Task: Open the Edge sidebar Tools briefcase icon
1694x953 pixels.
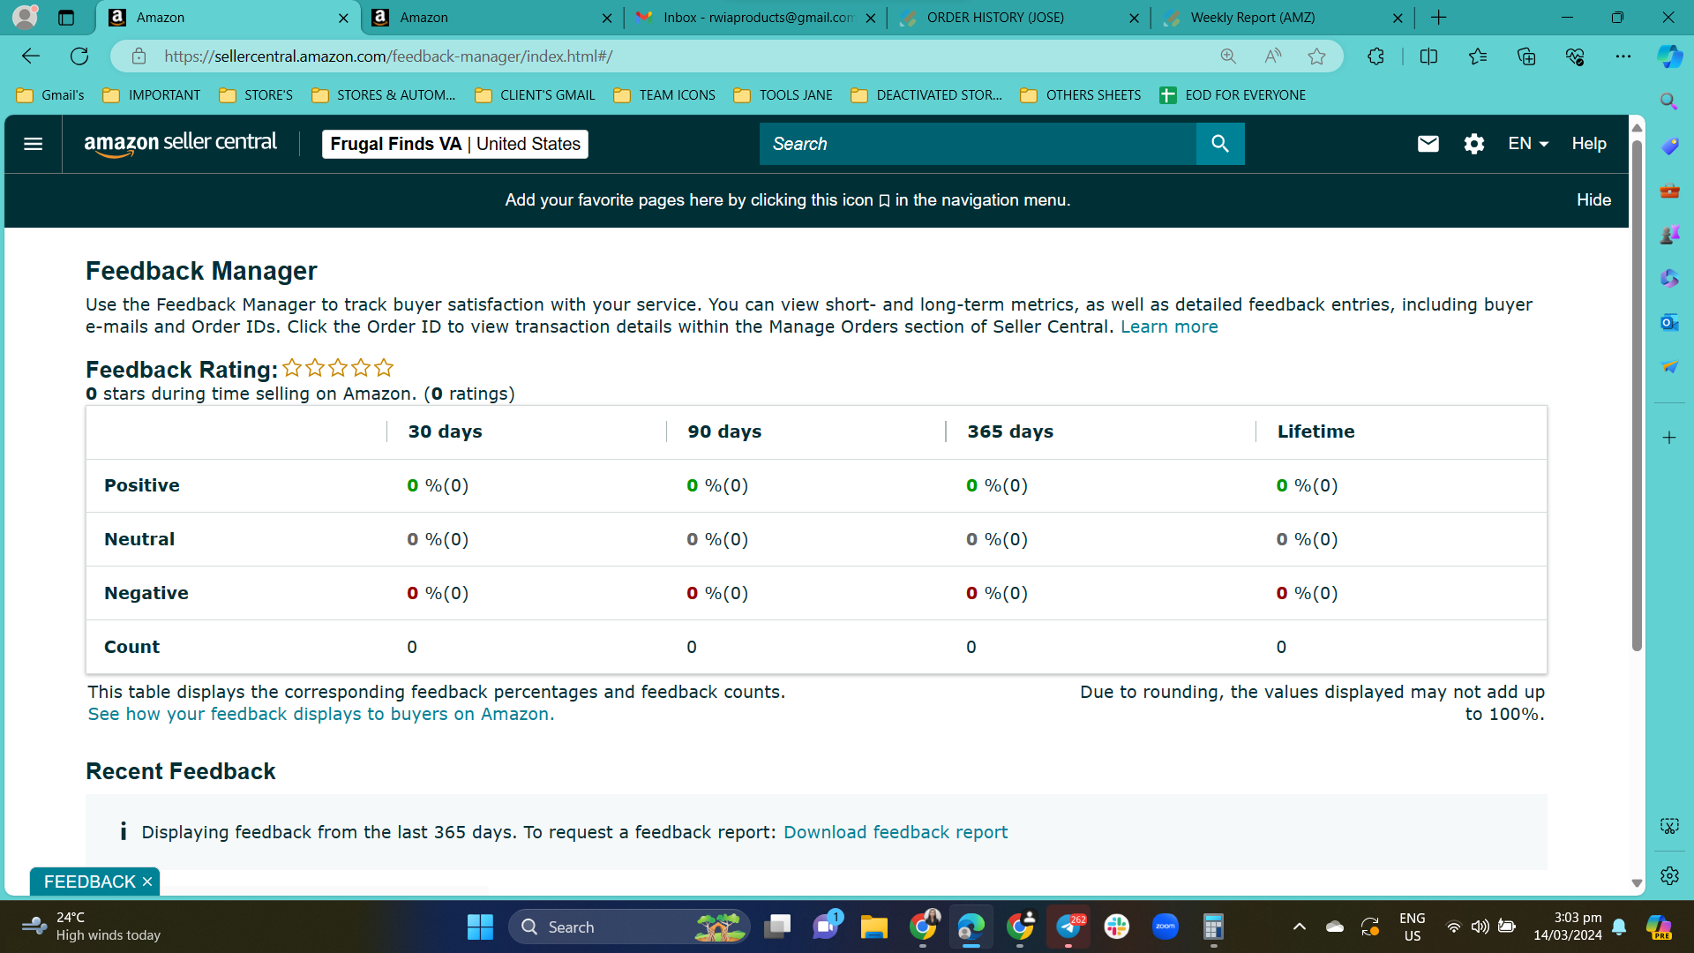Action: coord(1669,190)
